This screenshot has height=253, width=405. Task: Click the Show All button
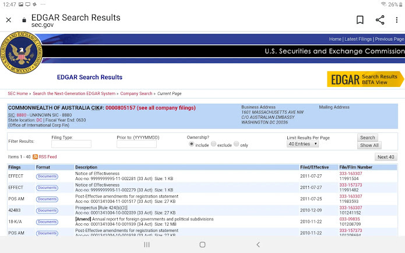coord(369,145)
